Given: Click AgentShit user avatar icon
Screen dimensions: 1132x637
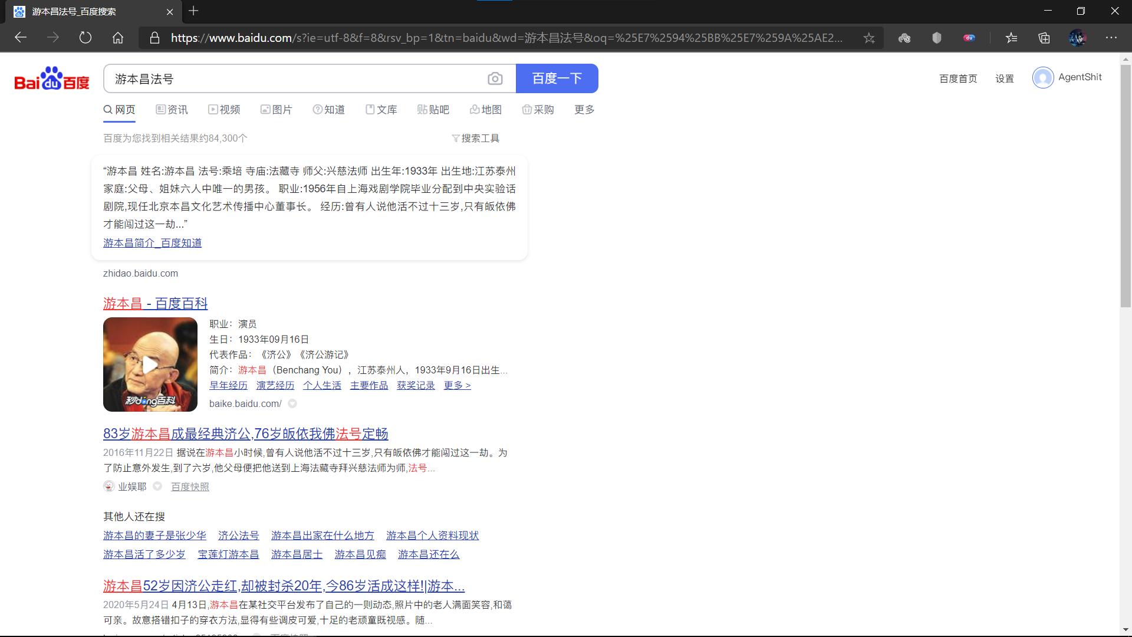Looking at the screenshot, I should point(1042,77).
